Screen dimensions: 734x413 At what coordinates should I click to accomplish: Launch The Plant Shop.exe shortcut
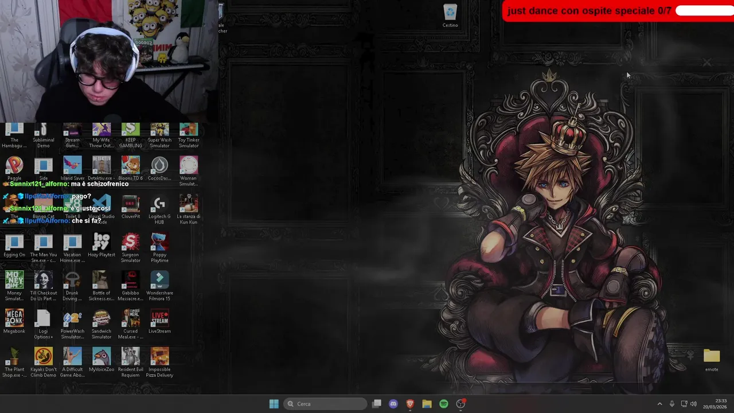click(14, 363)
